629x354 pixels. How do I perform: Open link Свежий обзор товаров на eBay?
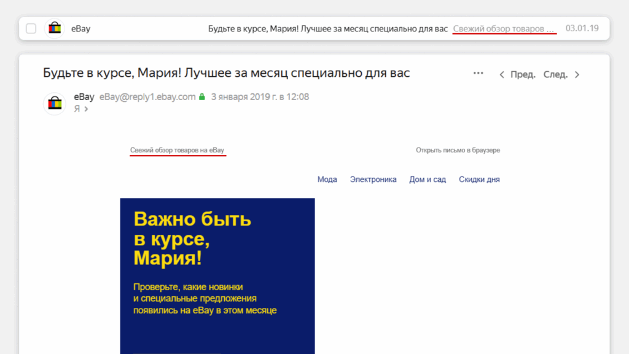point(177,150)
